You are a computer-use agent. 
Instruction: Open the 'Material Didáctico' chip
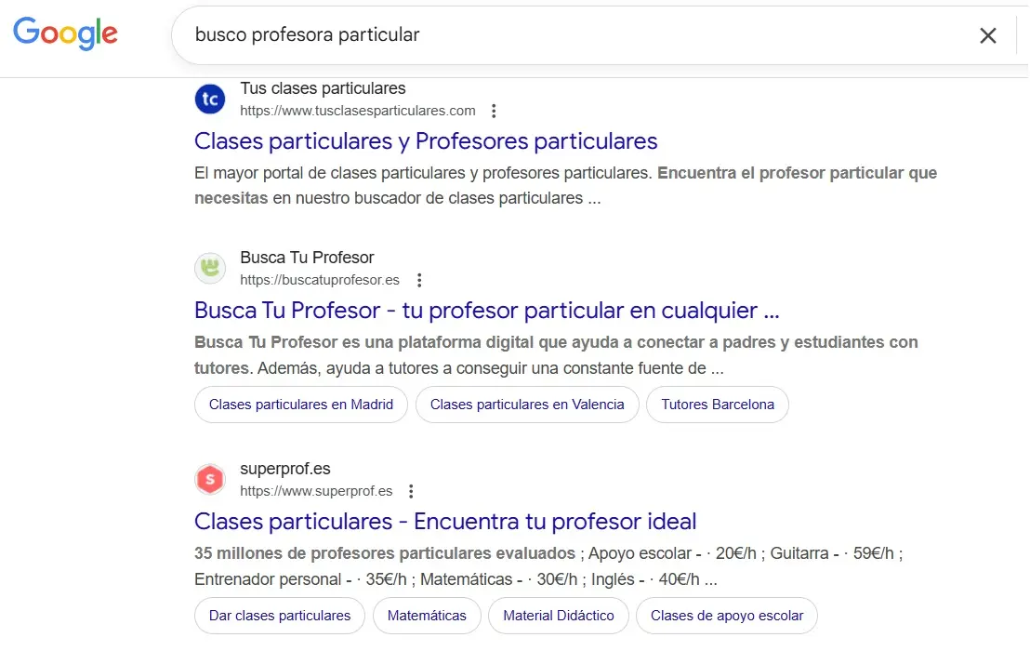[x=558, y=616]
